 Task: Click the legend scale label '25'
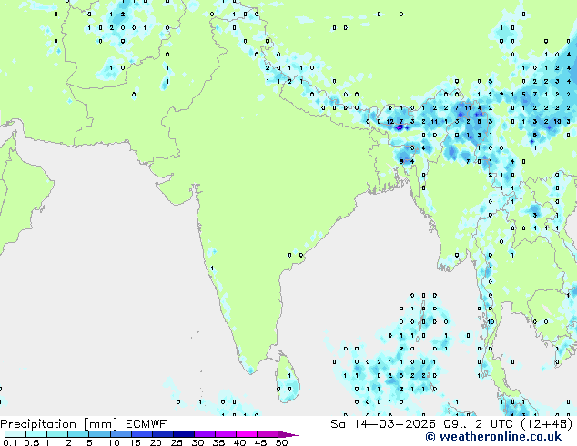(x=177, y=442)
